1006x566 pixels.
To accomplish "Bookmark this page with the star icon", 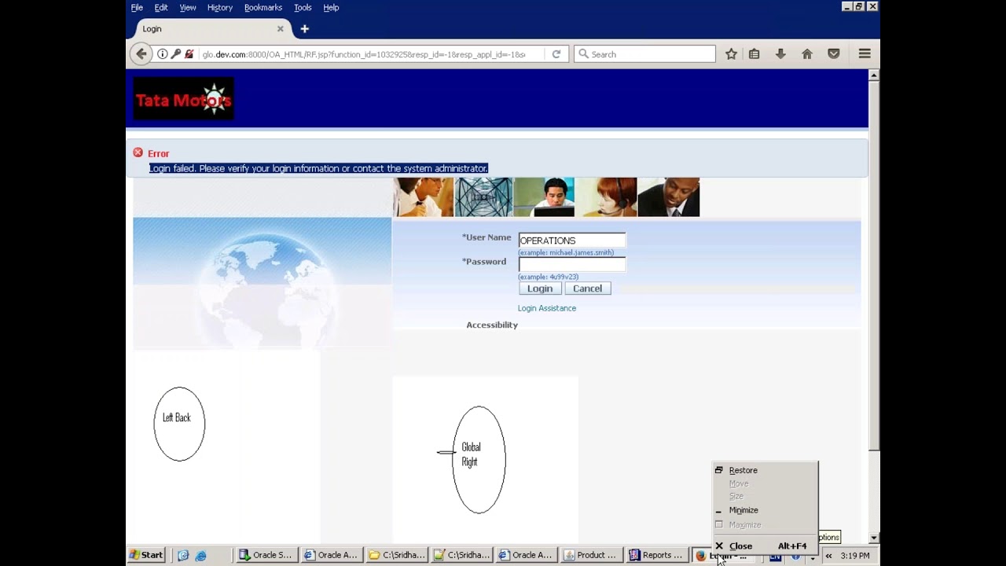I will click(x=731, y=54).
